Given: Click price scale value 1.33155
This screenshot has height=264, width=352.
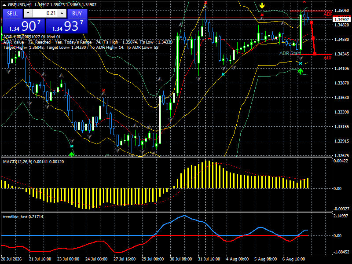Looking at the screenshot, I should pos(342,126).
